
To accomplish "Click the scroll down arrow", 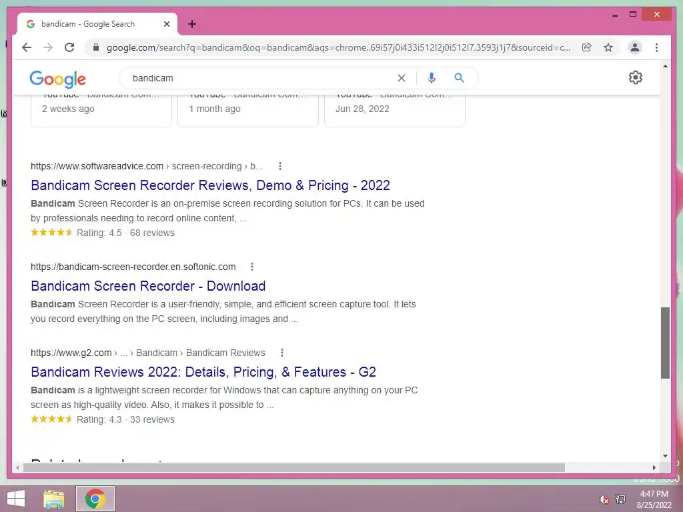I will coord(665,456).
